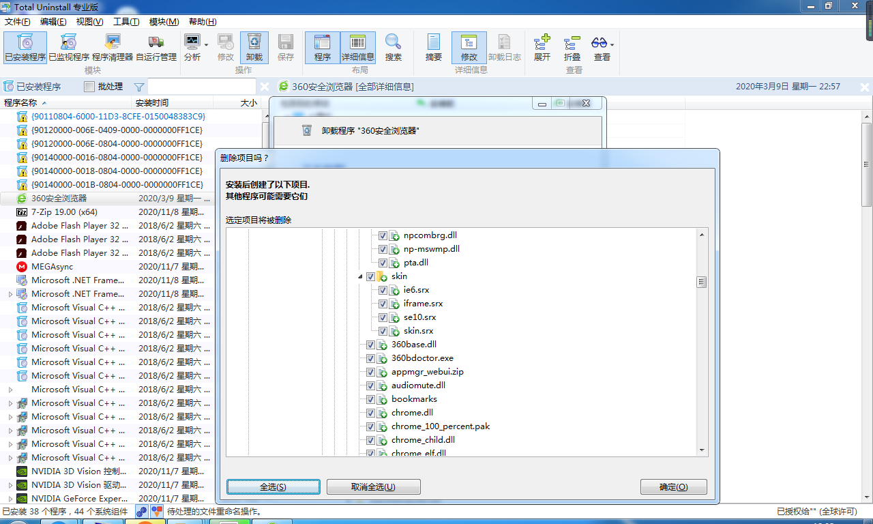Screen dimensions: 873x524
Task: Open the 已监视程序 module
Action: pos(68,46)
